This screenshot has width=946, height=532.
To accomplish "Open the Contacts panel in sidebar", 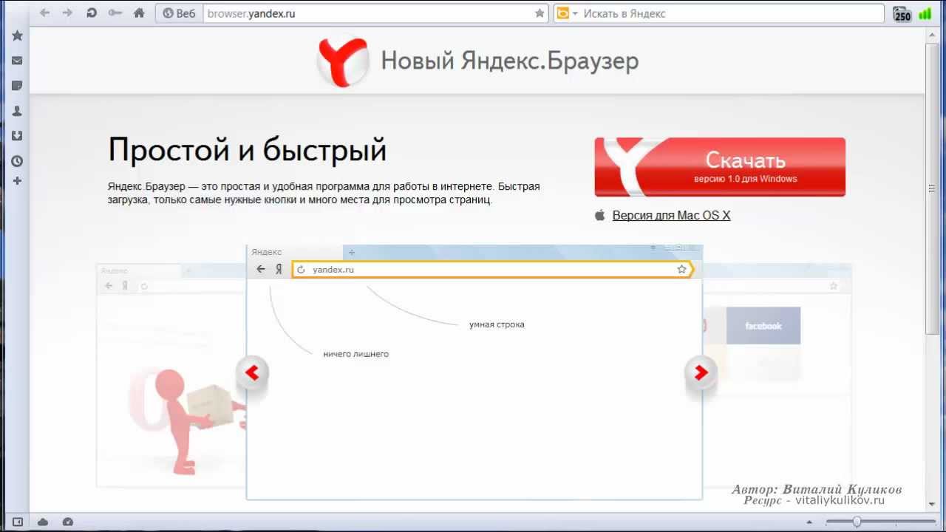I will coord(17,111).
